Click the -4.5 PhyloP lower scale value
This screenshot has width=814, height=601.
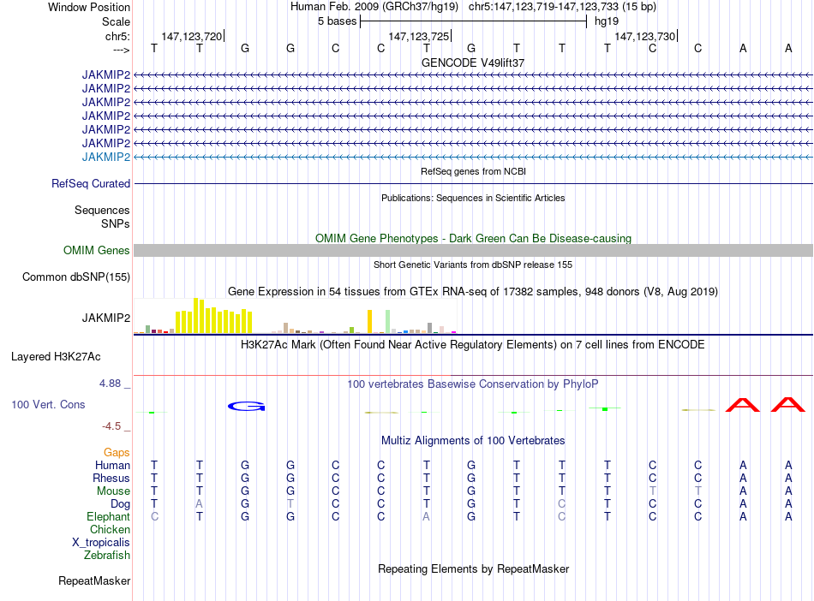coord(111,426)
